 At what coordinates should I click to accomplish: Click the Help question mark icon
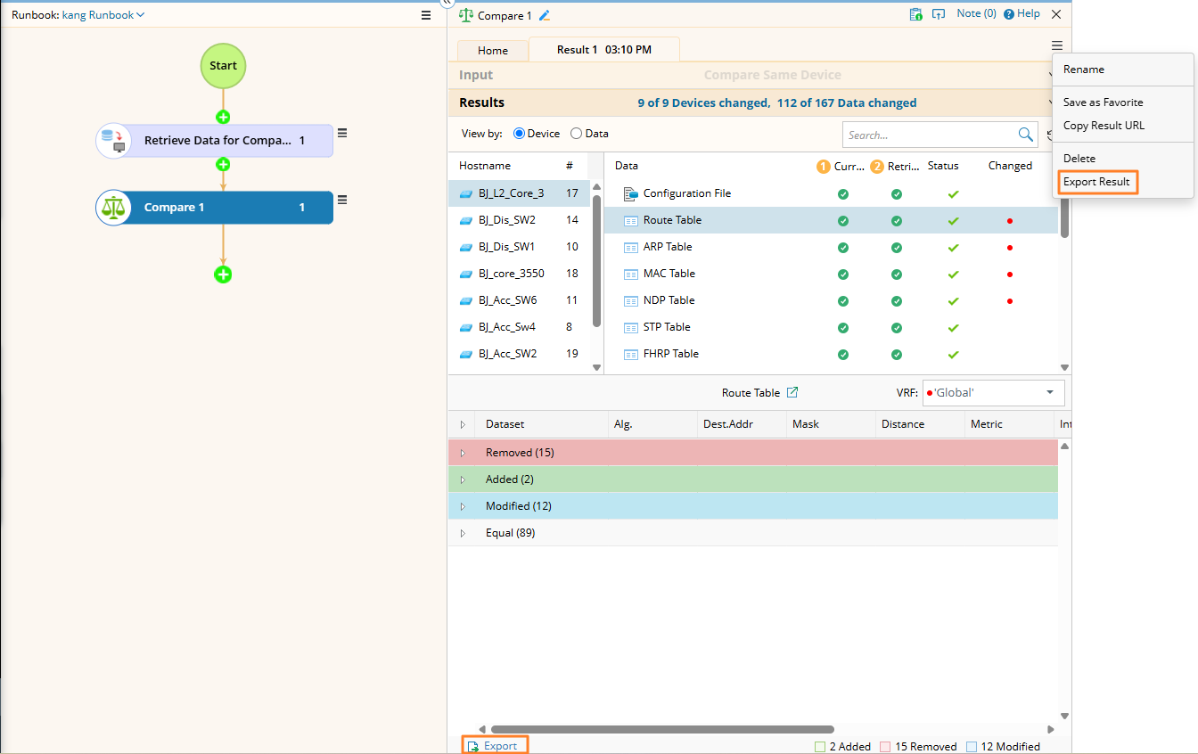(x=1009, y=14)
